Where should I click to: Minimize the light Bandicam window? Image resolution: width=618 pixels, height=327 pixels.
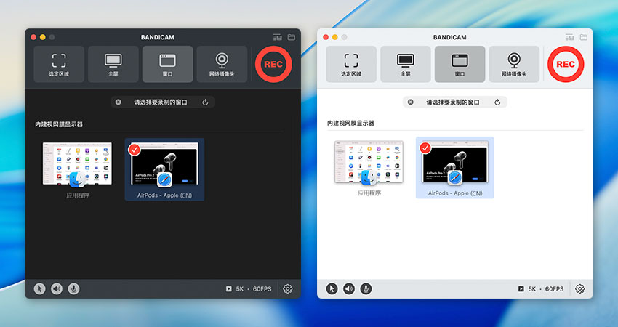click(x=335, y=37)
